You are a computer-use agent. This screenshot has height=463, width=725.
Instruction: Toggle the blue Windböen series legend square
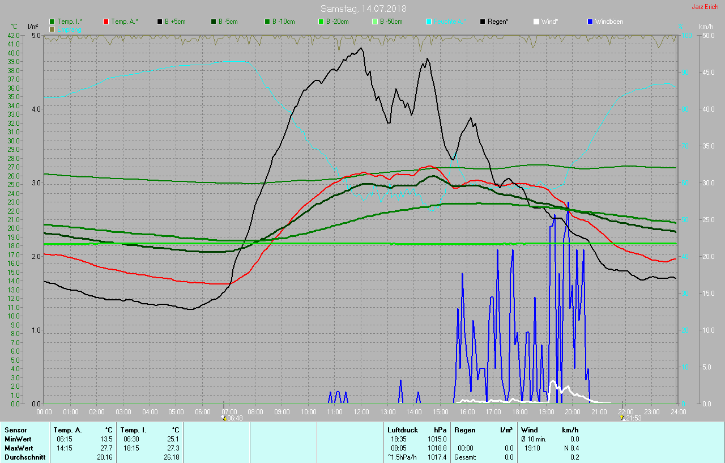[x=590, y=22]
